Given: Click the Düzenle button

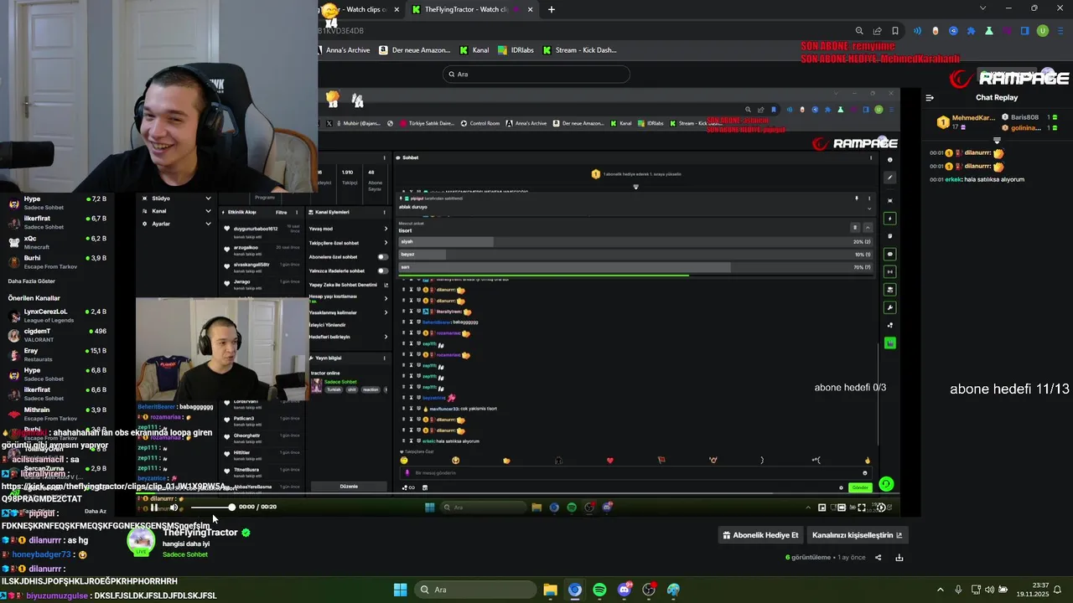Looking at the screenshot, I should point(349,487).
